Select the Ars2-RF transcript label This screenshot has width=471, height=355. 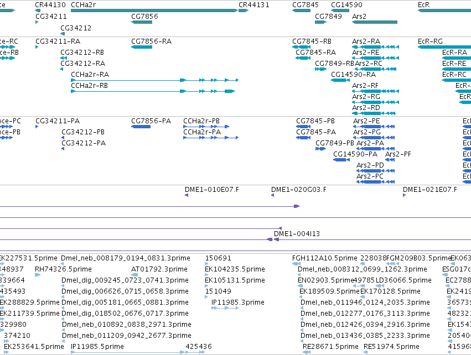[x=365, y=86]
